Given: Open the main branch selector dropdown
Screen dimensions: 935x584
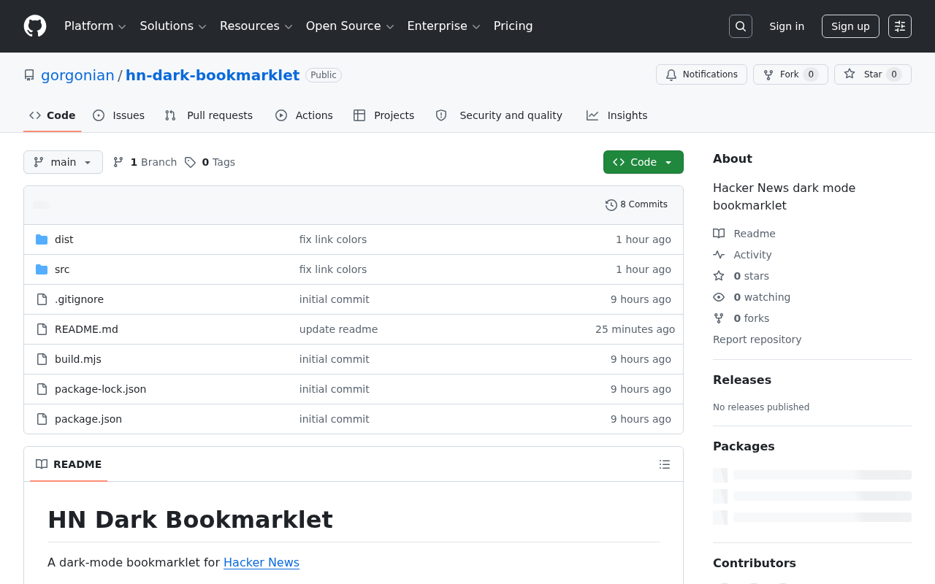Looking at the screenshot, I should pos(63,162).
